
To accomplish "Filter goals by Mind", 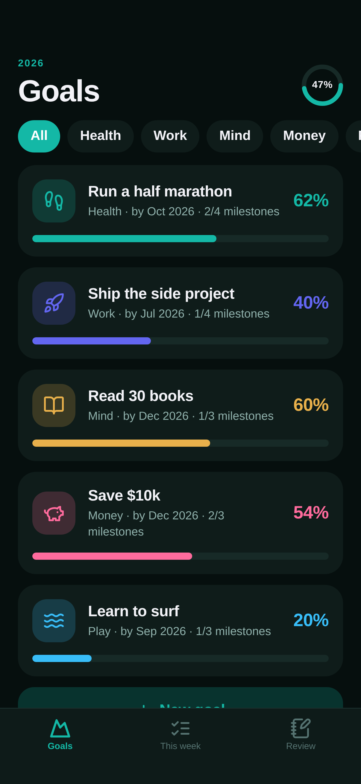I will coord(235,136).
